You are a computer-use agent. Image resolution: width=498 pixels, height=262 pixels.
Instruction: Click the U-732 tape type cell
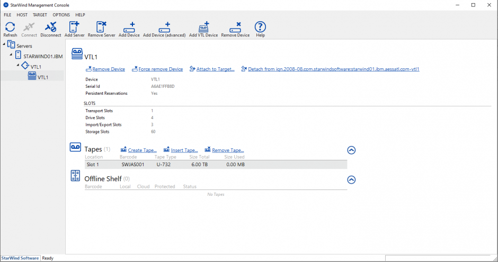[164, 165]
